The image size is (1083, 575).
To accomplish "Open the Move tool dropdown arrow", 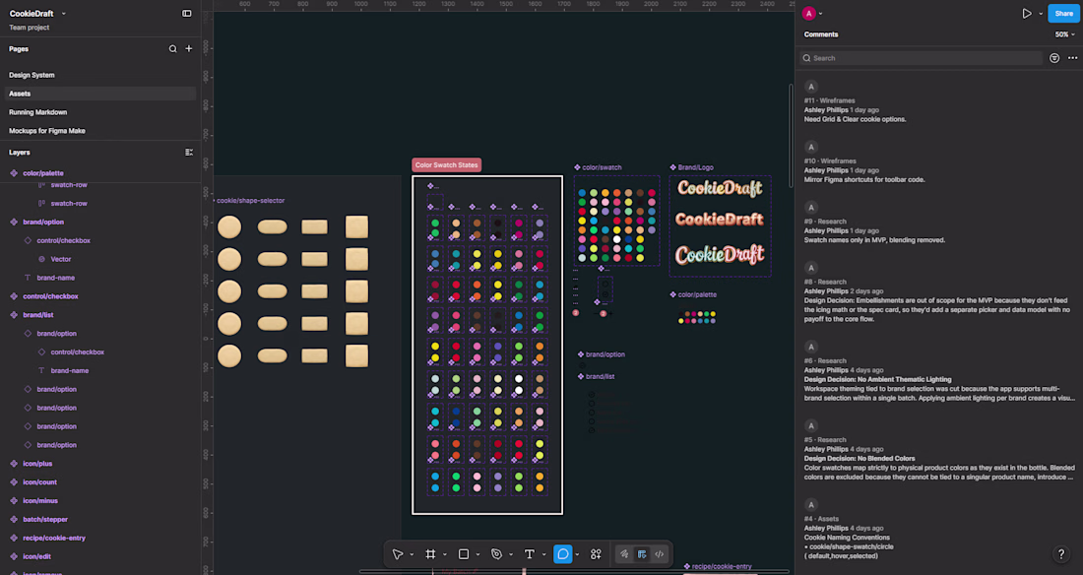I will [x=412, y=554].
